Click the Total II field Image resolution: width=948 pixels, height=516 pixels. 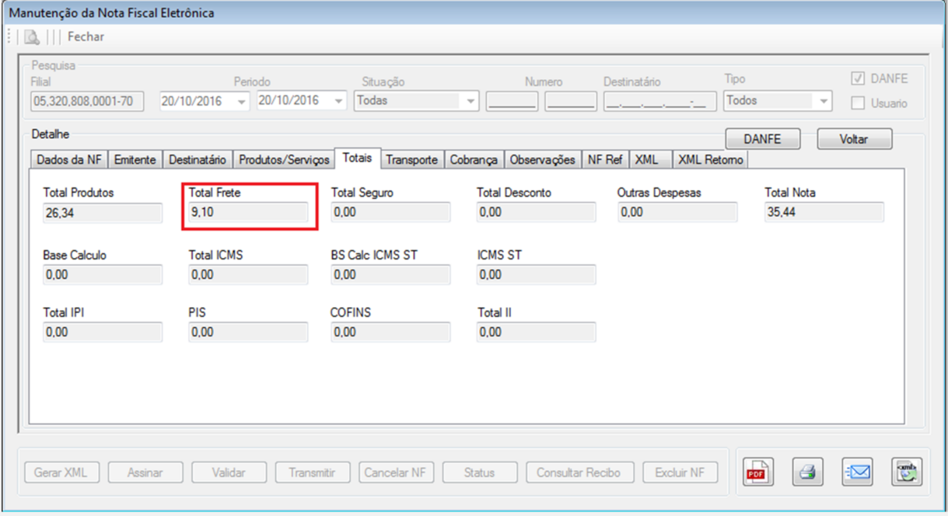pos(537,333)
